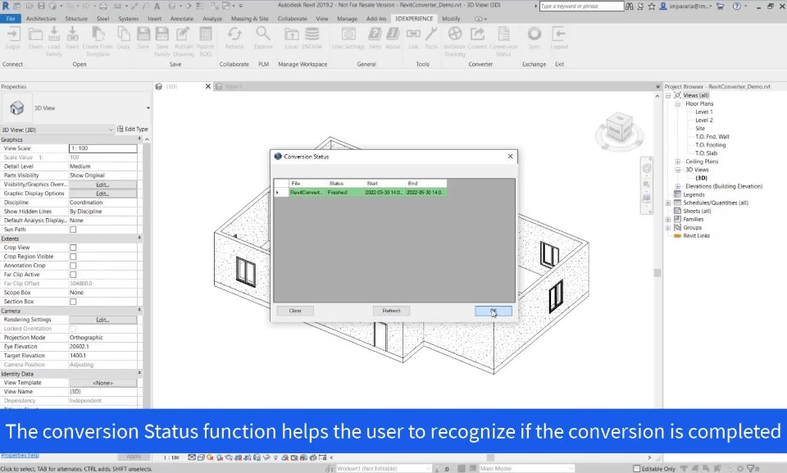Click the About icon in General panel

(x=393, y=39)
